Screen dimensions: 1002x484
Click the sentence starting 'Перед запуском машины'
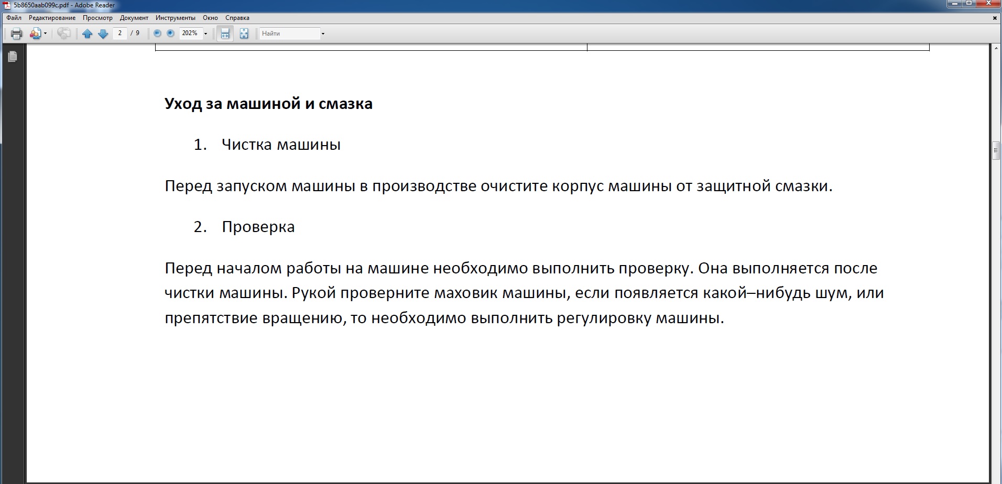coord(498,186)
